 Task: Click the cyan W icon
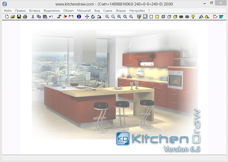(x=221, y=17)
